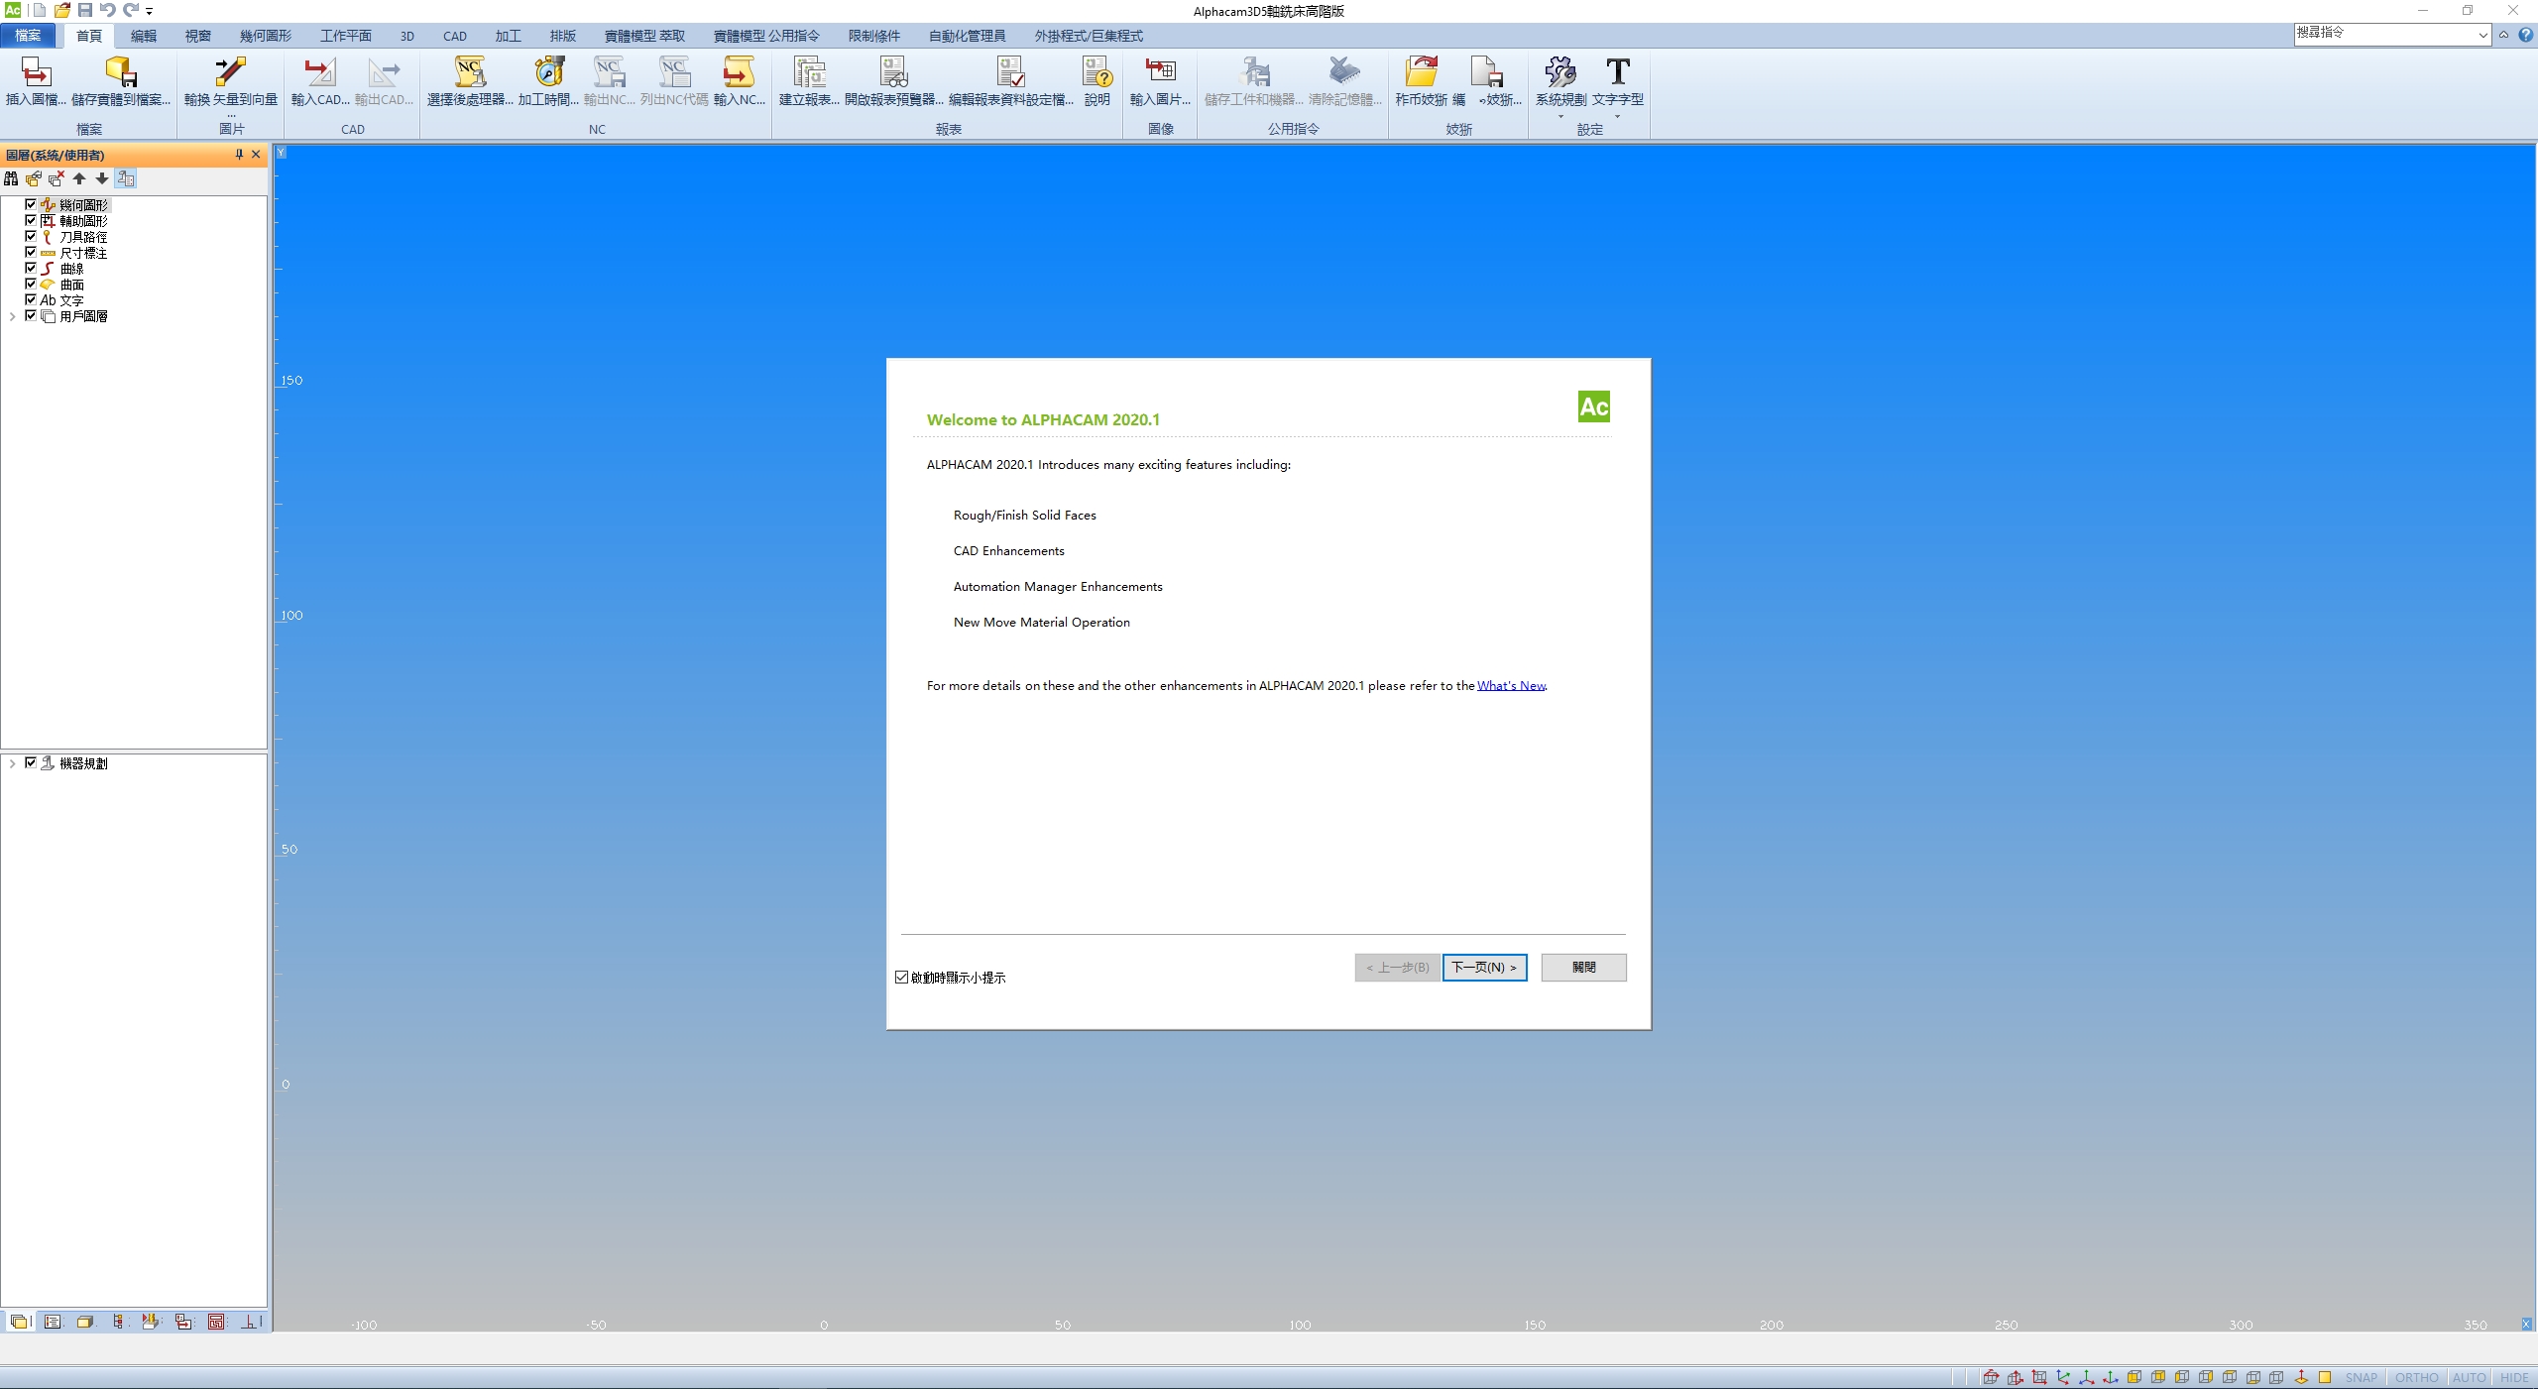The height and width of the screenshot is (1389, 2538).
Task: Click the 插入圖檔 insert file icon
Action: tap(36, 73)
